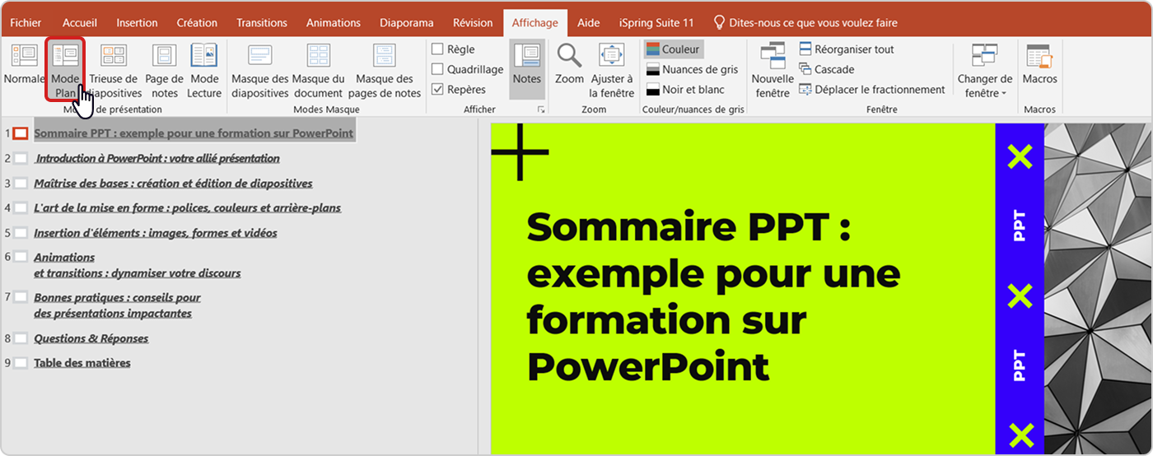The width and height of the screenshot is (1153, 456).
Task: Click Réorganiser tout
Action: [847, 49]
